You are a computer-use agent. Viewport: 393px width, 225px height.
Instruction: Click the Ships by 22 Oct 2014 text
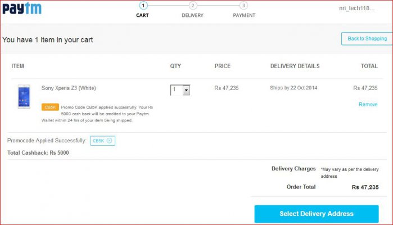pos(293,88)
